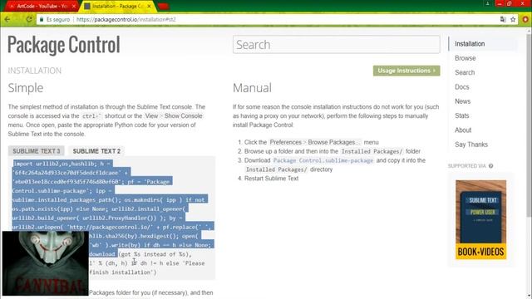Open Search in the sidebar menu
The width and height of the screenshot is (532, 299).
465,72
